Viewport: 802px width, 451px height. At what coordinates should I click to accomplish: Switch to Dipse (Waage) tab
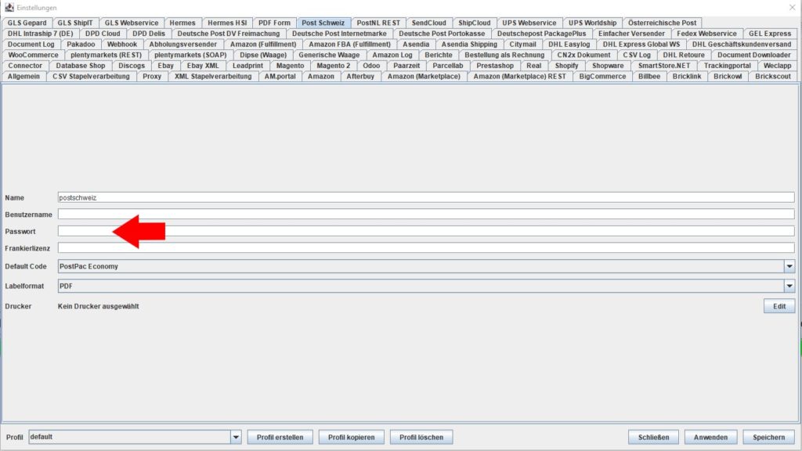tap(263, 56)
